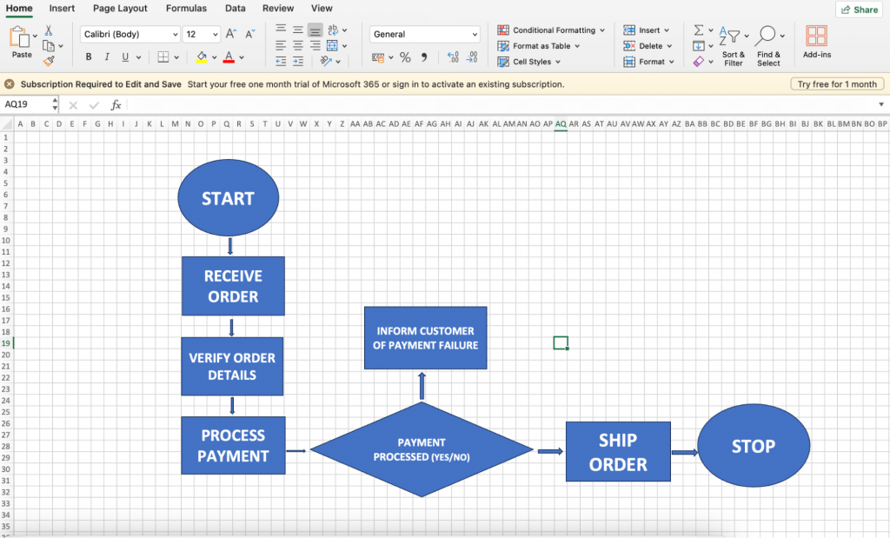Align text to the top of the cell
Image resolution: width=890 pixels, height=538 pixels.
click(281, 29)
